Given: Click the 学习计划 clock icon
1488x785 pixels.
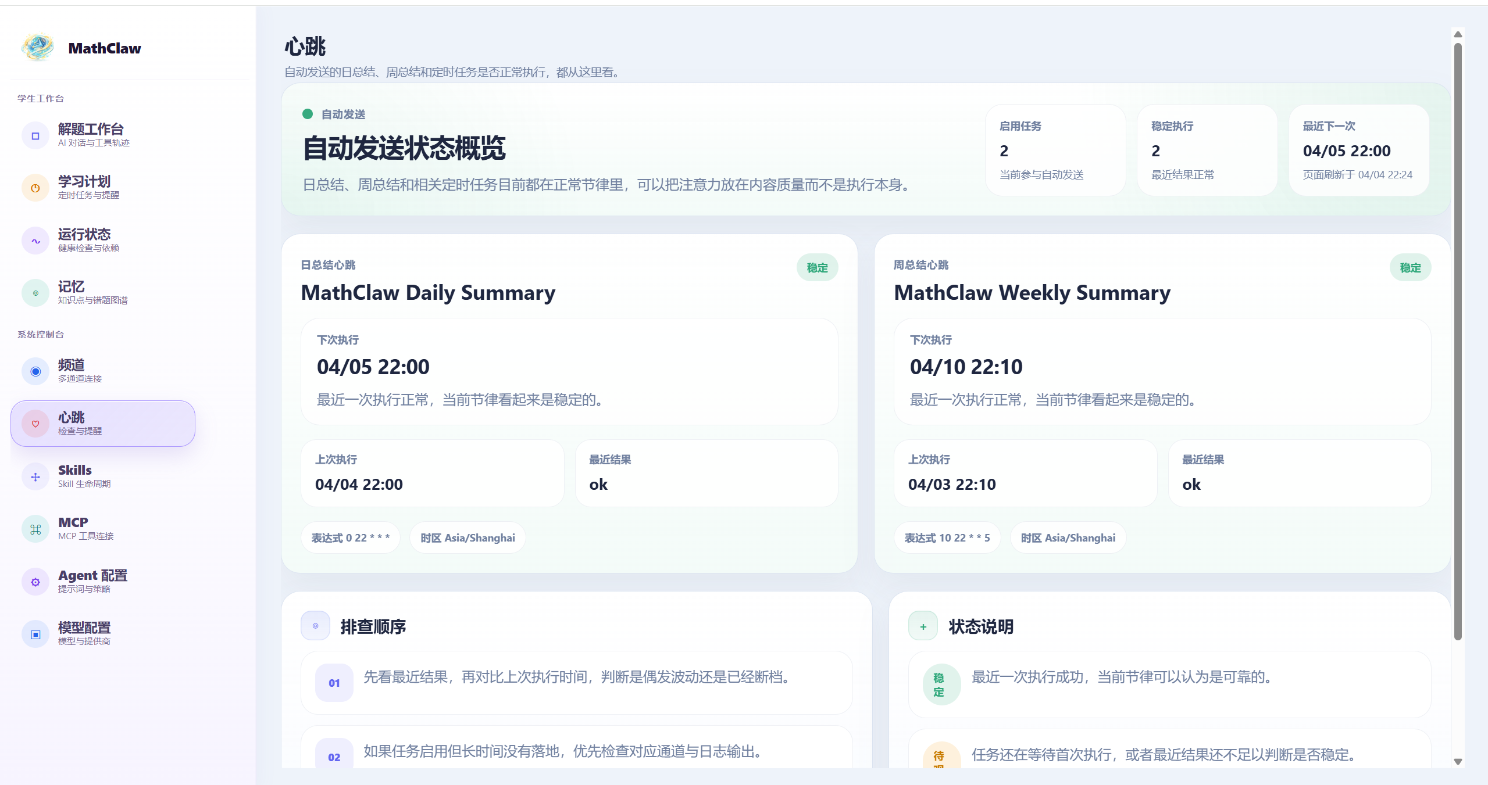Looking at the screenshot, I should tap(35, 187).
